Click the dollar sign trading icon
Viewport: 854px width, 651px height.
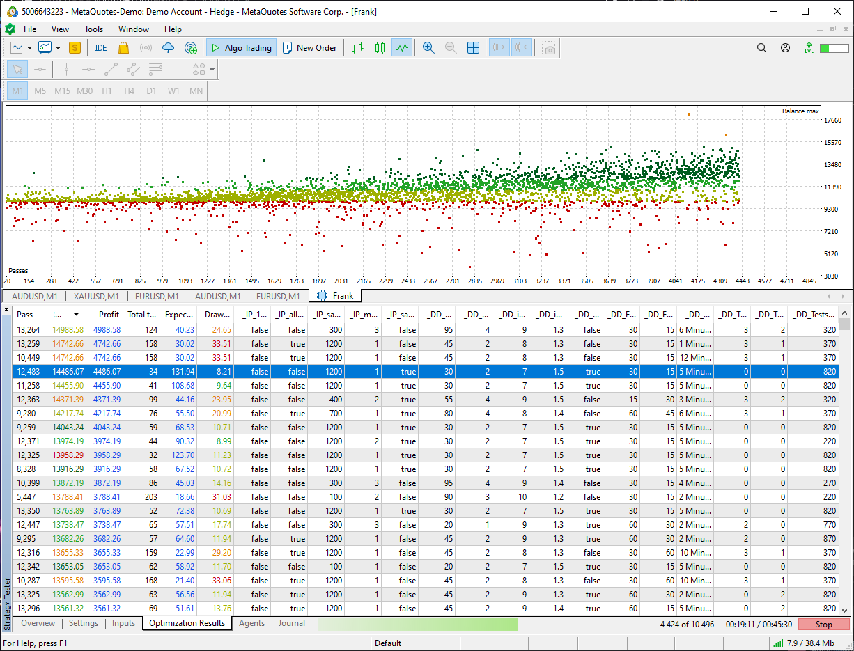75,48
